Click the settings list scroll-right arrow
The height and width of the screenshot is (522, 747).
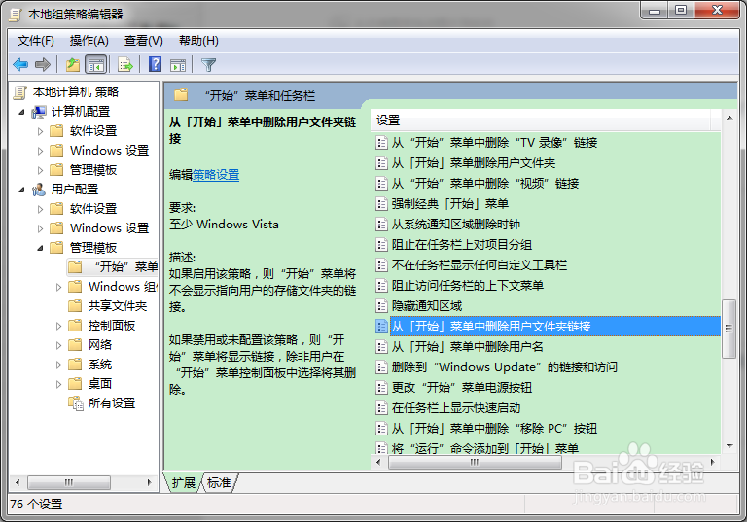pyautogui.click(x=713, y=462)
